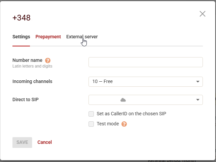This screenshot has width=216, height=162.
Task: Click the Direct to SIP dropdown arrow
Action: [198, 100]
